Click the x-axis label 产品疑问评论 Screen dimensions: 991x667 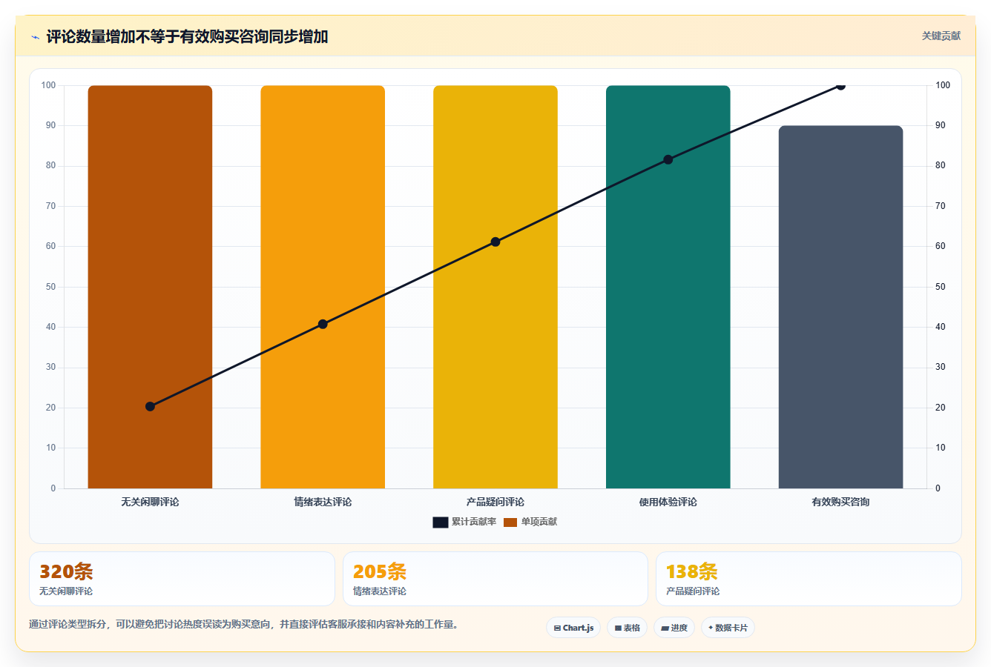pyautogui.click(x=495, y=502)
